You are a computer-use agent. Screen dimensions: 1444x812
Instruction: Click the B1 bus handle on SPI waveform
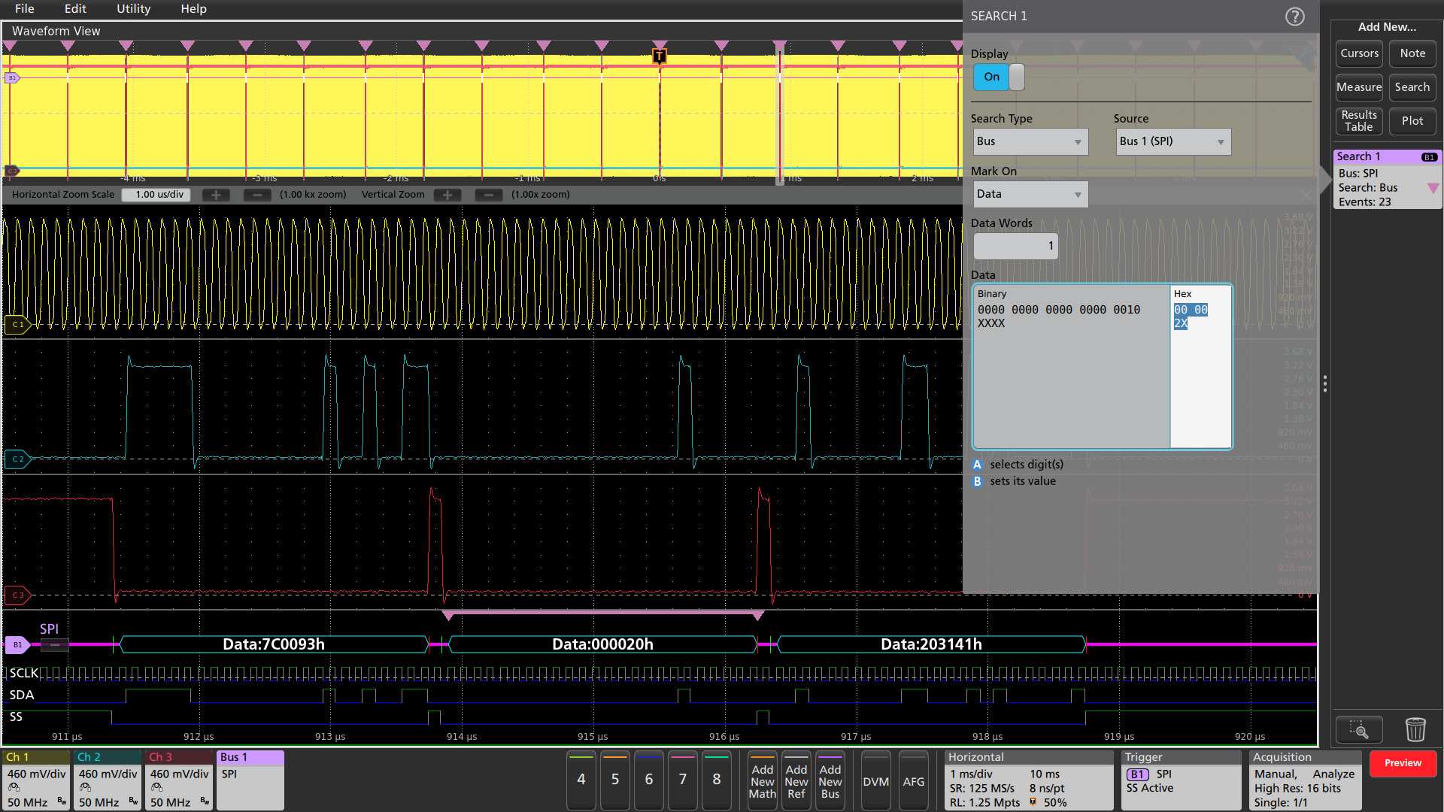click(x=17, y=644)
